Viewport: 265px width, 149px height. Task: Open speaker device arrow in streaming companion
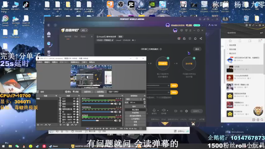(168, 111)
